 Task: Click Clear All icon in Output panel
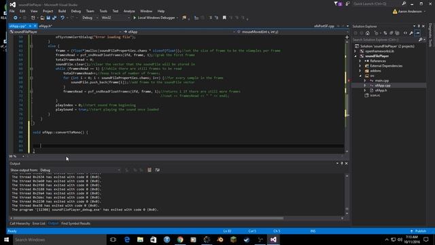pos(150,170)
